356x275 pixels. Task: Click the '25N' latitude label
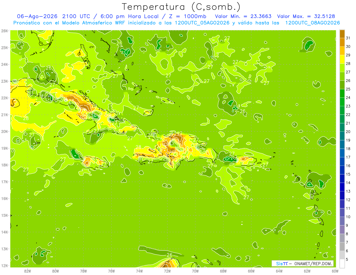(x=4, y=47)
